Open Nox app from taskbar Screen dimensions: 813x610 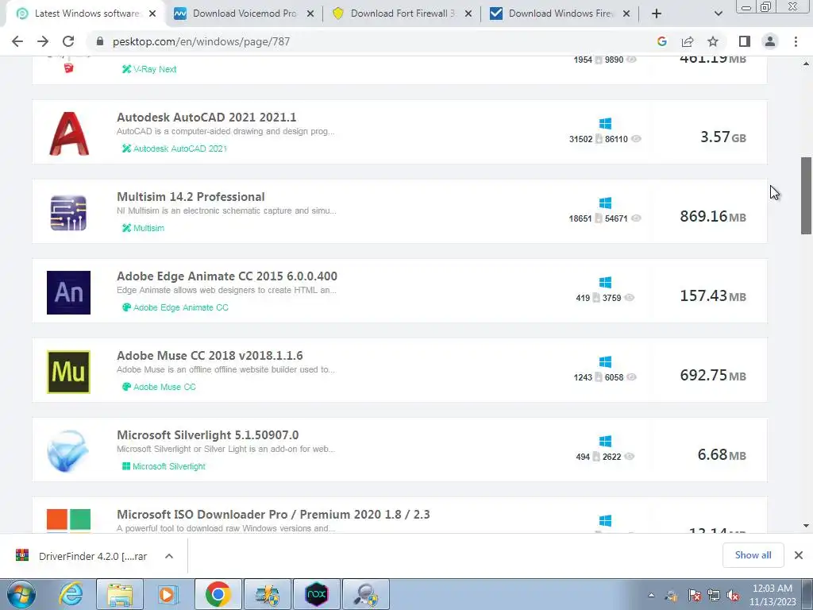coord(316,594)
